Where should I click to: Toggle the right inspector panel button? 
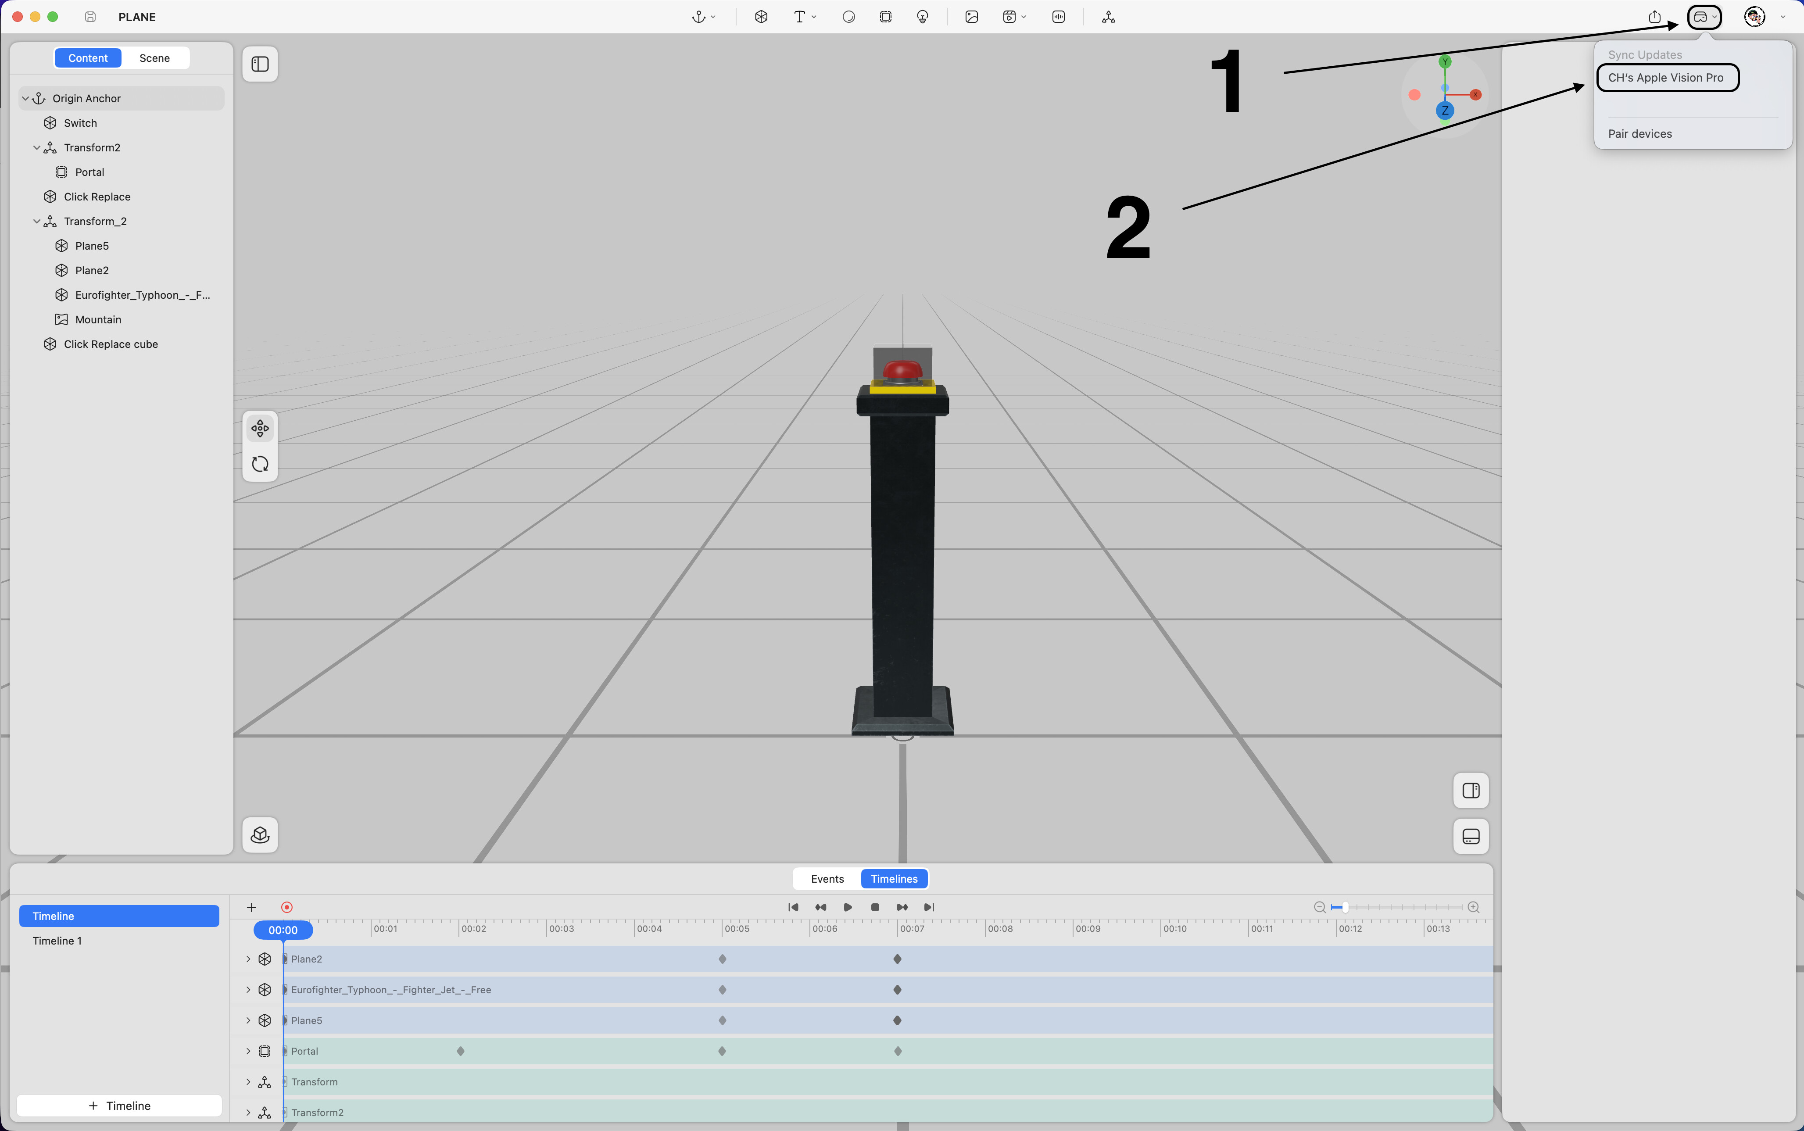coord(1471,791)
